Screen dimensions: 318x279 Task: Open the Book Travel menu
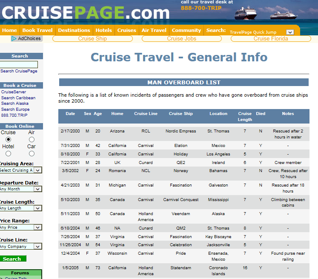37,30
